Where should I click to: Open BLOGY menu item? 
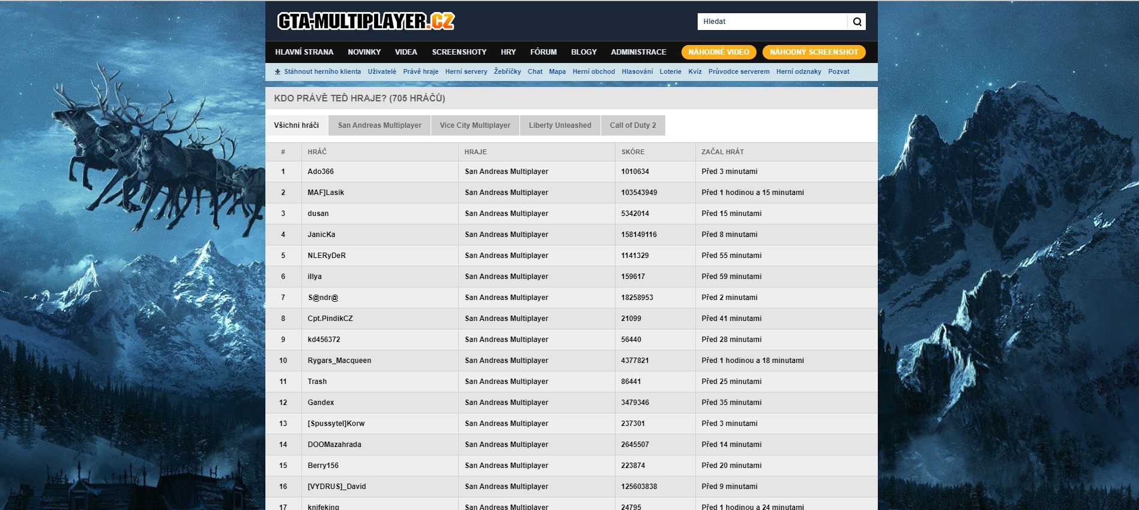click(584, 52)
